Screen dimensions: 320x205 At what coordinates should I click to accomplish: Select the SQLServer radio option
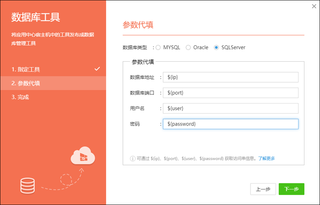coord(217,47)
